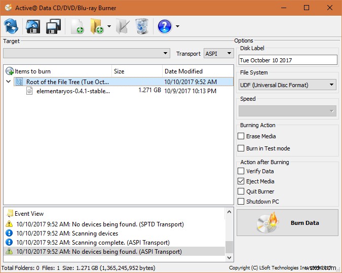The width and height of the screenshot is (342, 273).
Task: Click the save project double-floppy icon
Action: [x=53, y=26]
